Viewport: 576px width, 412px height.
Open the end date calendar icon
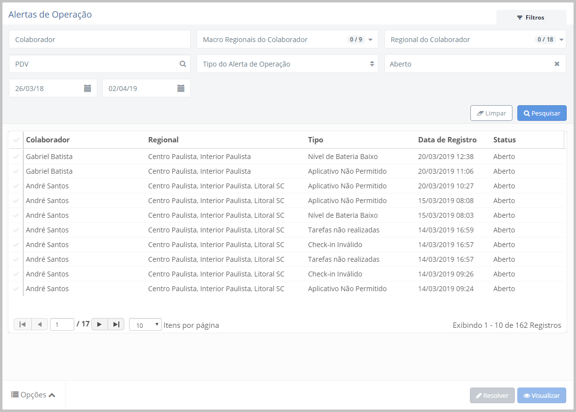point(181,88)
